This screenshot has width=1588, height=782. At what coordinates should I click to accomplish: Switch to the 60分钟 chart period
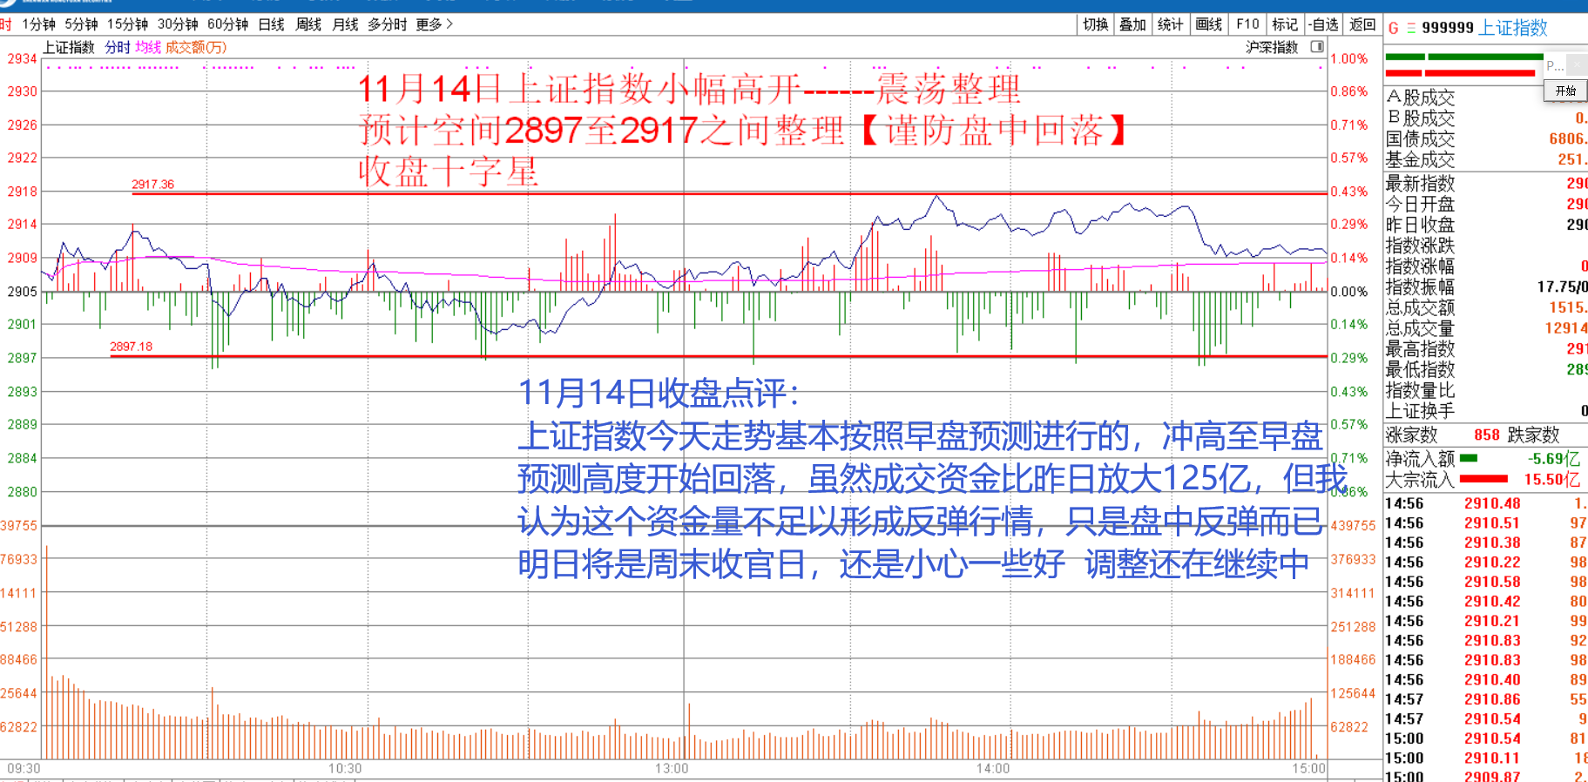pyautogui.click(x=228, y=24)
